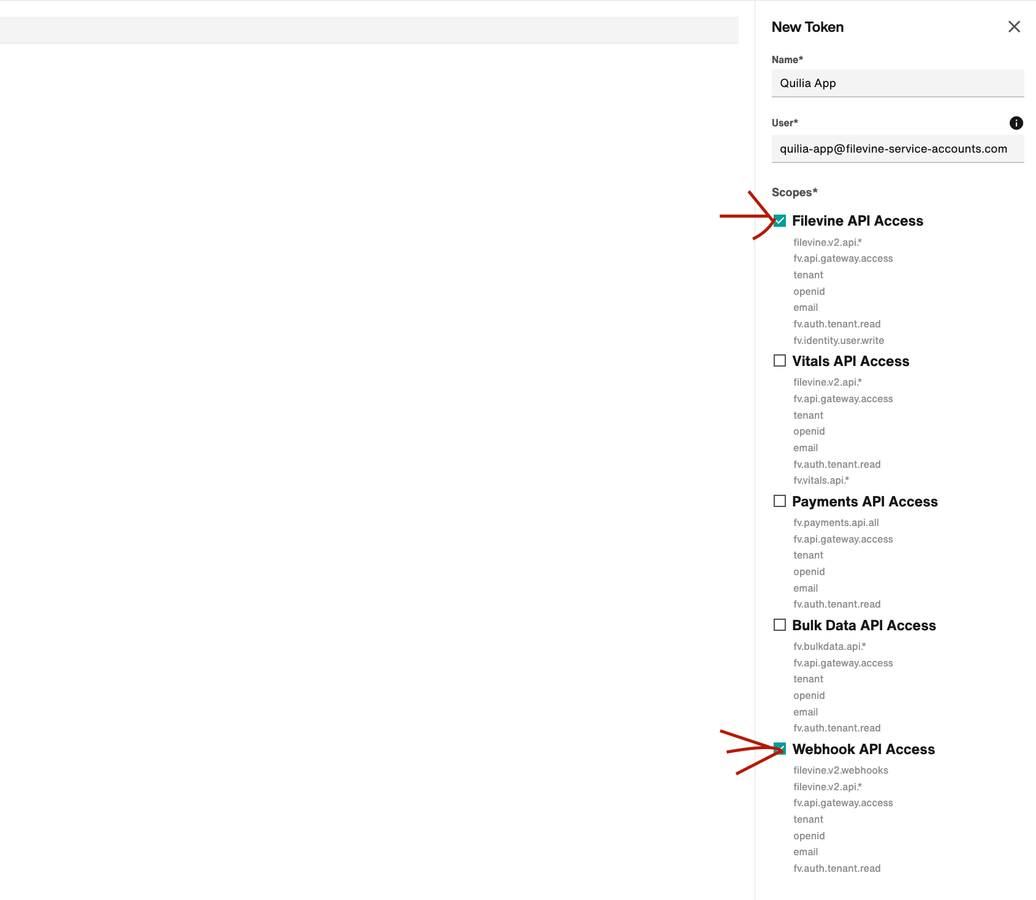Viewport: 1036px width, 900px height.
Task: Select the Bulk Data API Access heading
Action: [x=864, y=625]
